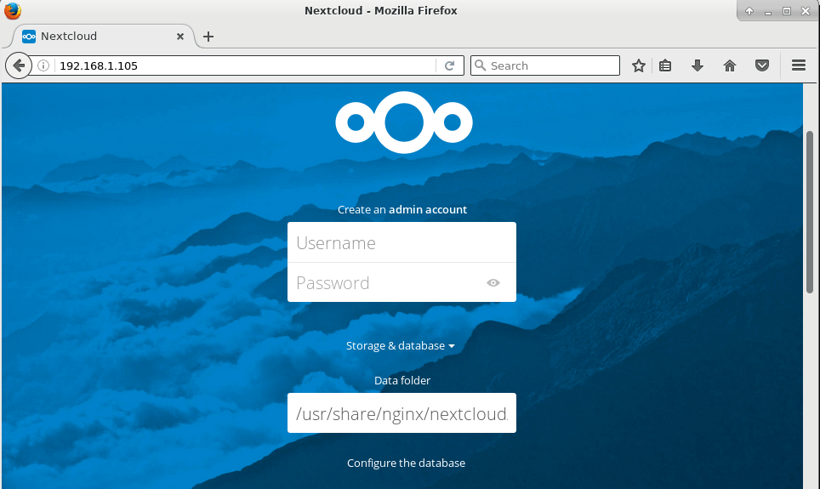The image size is (820, 489).
Task: Click the Username input field
Action: click(401, 243)
